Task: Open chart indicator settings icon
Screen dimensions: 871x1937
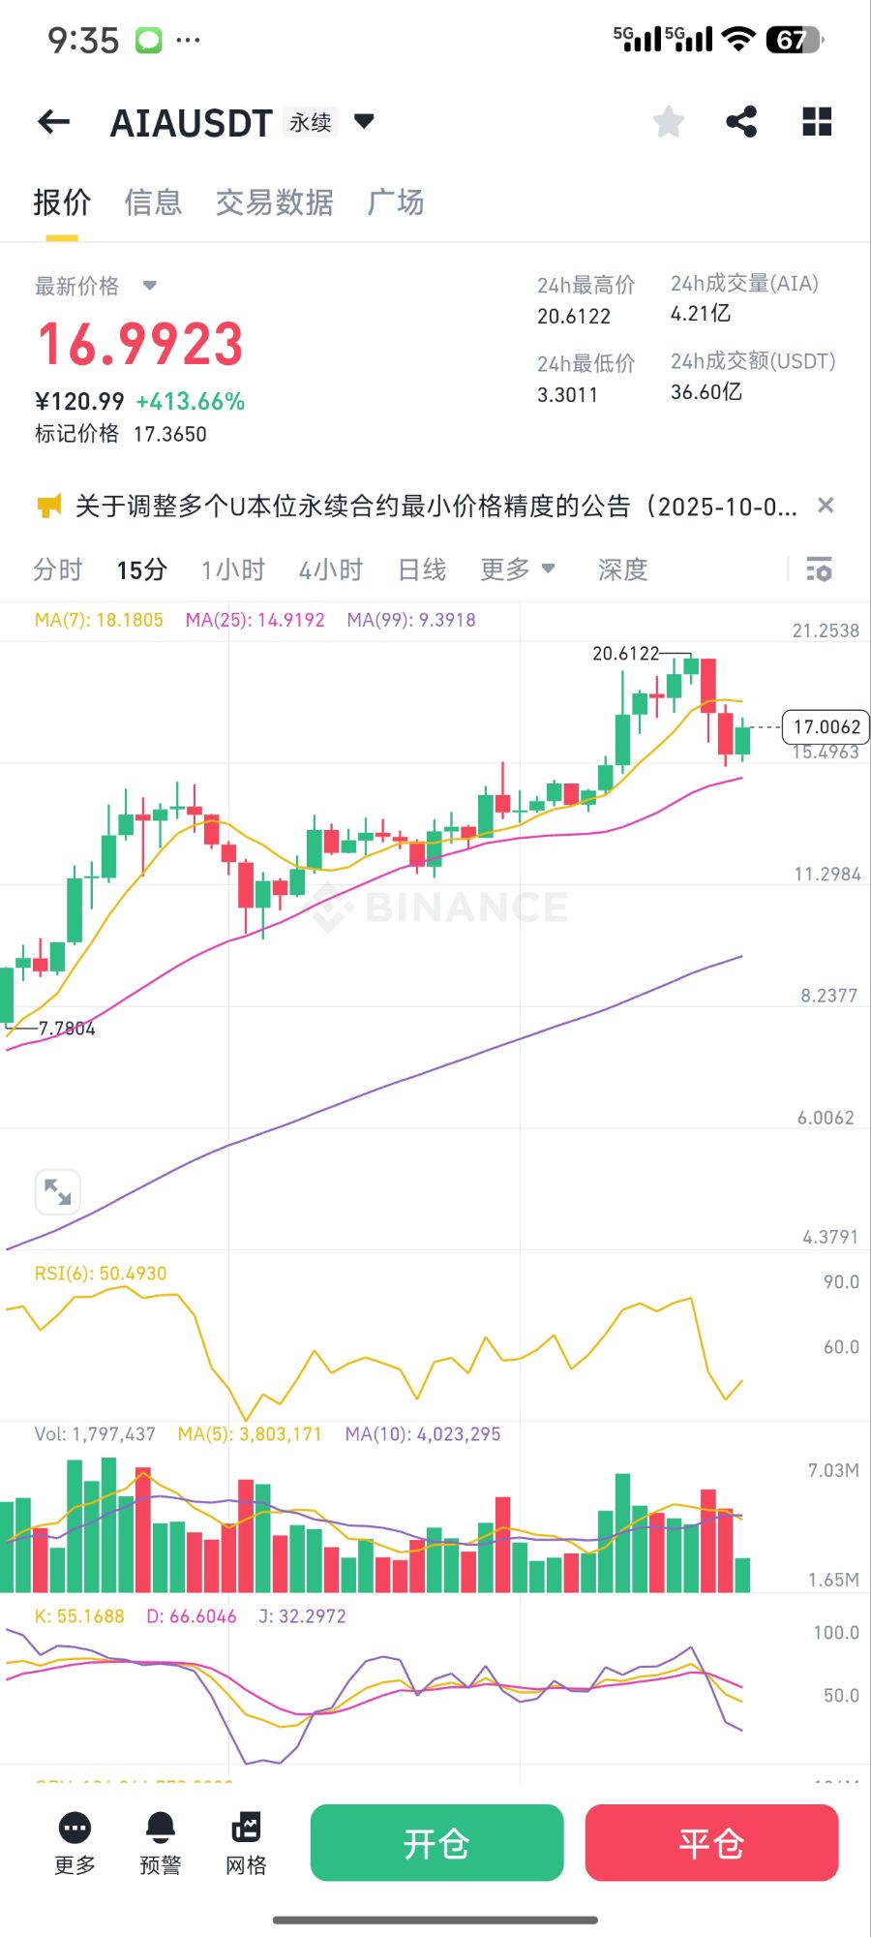Action: click(819, 569)
